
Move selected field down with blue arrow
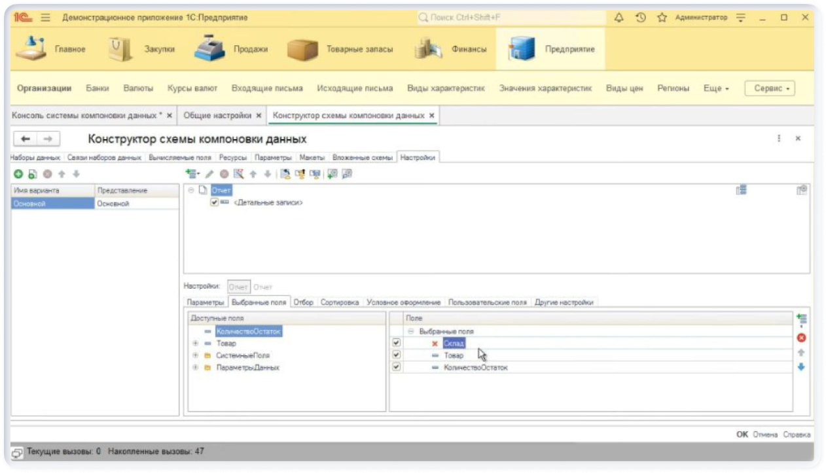(x=801, y=367)
